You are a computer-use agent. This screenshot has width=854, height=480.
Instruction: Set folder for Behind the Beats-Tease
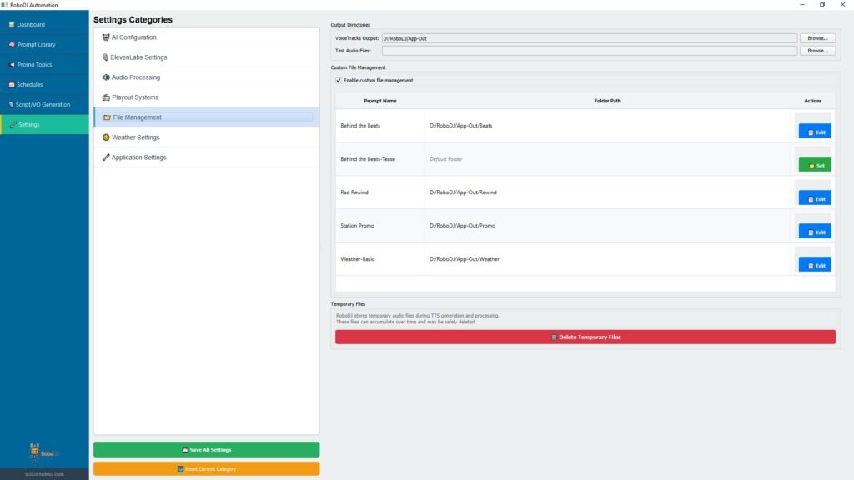815,165
